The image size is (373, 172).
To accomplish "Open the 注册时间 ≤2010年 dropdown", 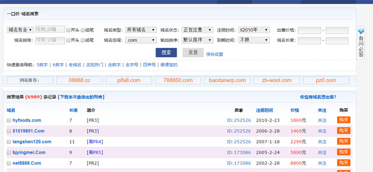I will click(254, 30).
